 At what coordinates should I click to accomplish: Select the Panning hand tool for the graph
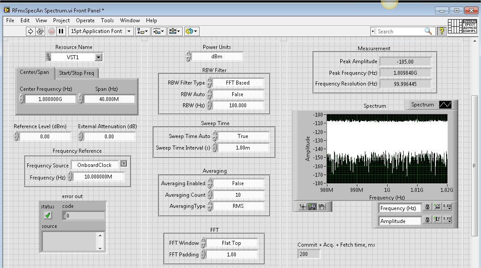click(x=321, y=206)
